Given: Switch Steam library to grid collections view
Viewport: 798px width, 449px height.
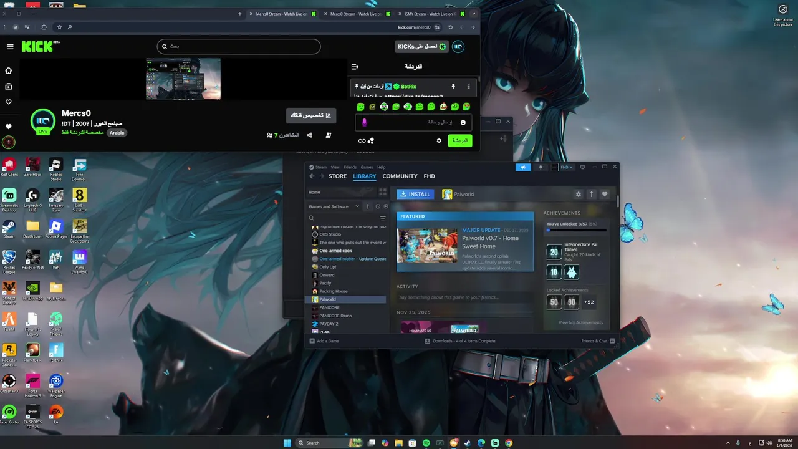Looking at the screenshot, I should 383,192.
